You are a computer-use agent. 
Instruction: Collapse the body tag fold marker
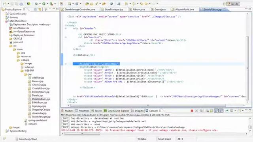coord(66,25)
